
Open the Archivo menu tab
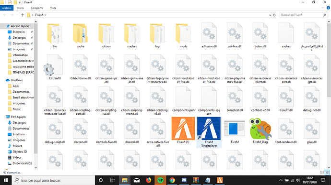coord(7,8)
